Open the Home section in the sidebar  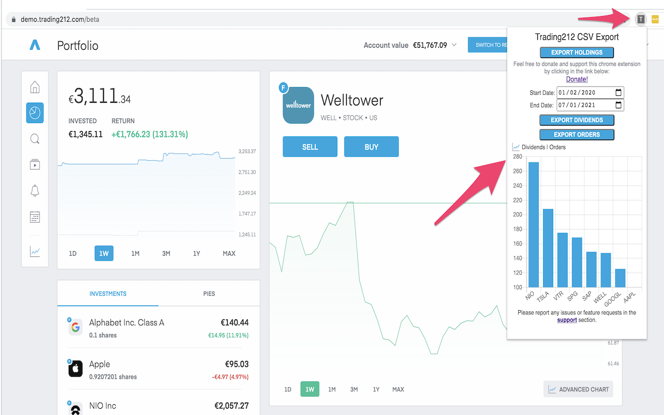click(34, 87)
